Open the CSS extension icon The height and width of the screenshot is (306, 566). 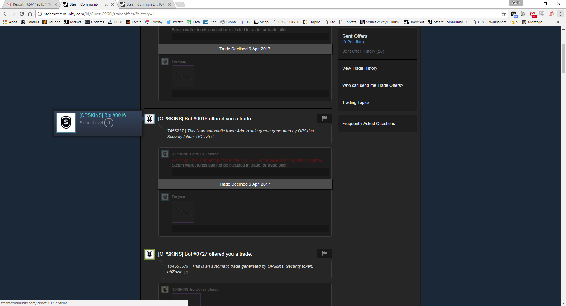542,14
